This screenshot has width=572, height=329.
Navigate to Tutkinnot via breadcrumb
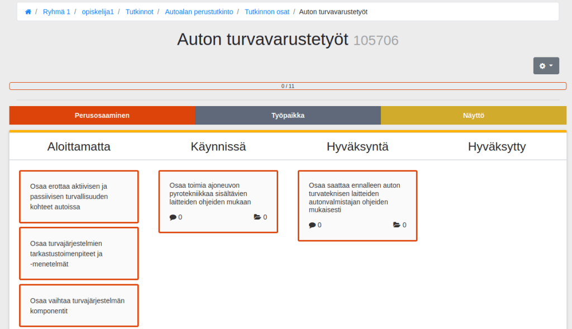coord(139,11)
